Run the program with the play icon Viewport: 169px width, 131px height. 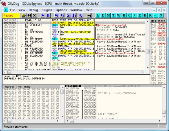43,15
